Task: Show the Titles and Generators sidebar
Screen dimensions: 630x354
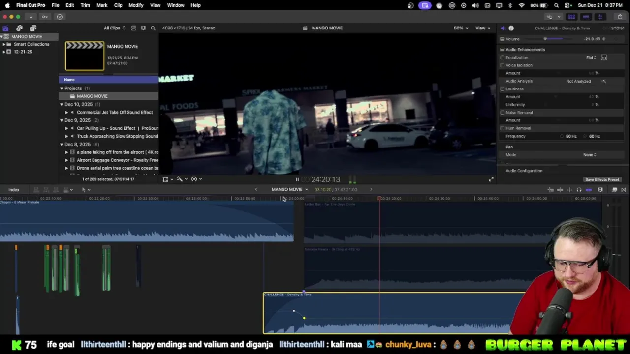Action: pyautogui.click(x=33, y=28)
